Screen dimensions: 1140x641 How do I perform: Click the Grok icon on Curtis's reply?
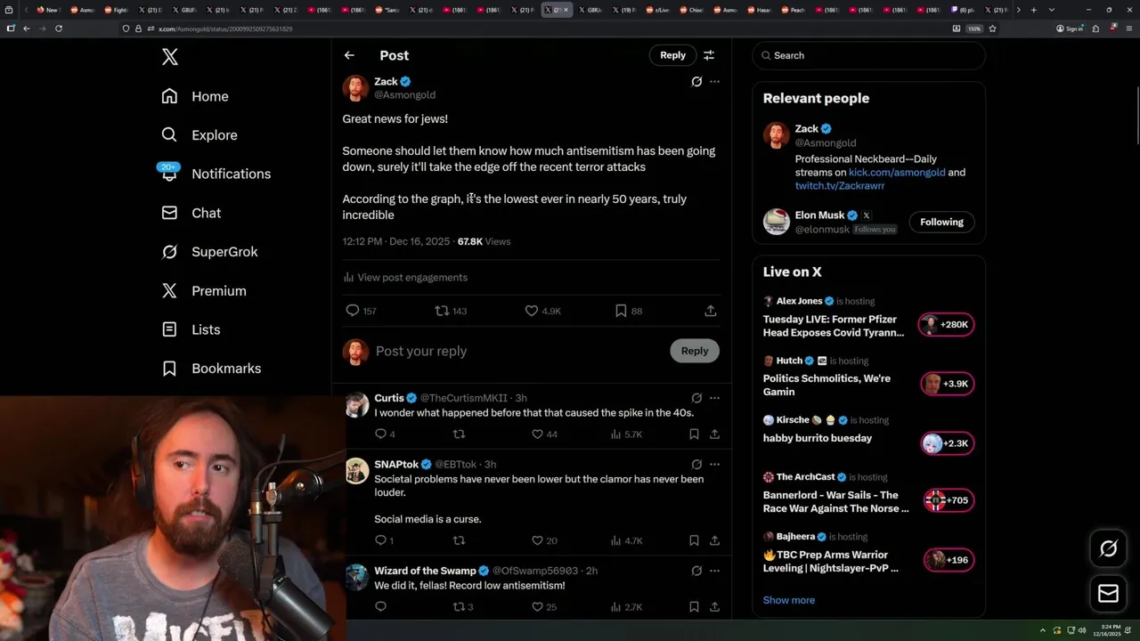[x=696, y=398]
